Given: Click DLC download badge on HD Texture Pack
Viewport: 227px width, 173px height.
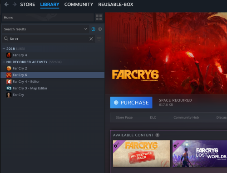Looking at the screenshot, I should 115,146.
